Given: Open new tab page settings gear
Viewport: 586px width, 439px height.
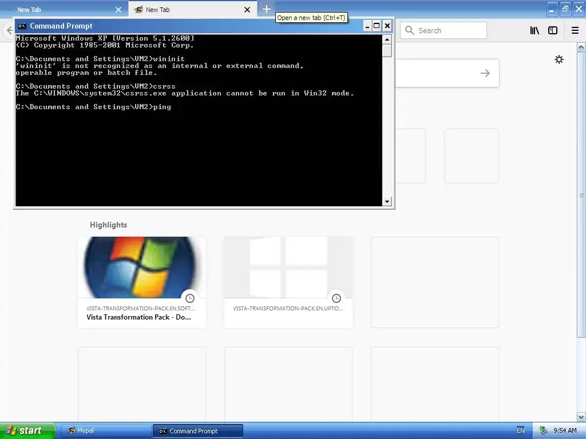Looking at the screenshot, I should (x=559, y=59).
